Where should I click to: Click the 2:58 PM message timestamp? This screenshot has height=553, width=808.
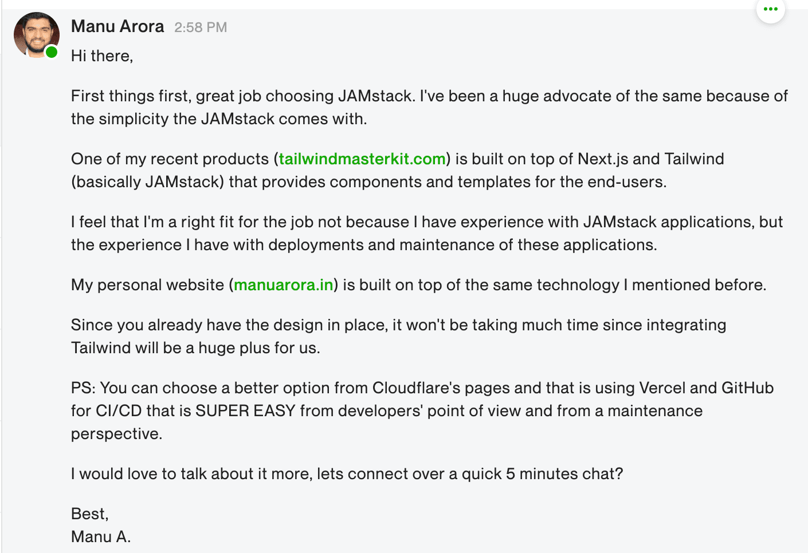point(201,27)
